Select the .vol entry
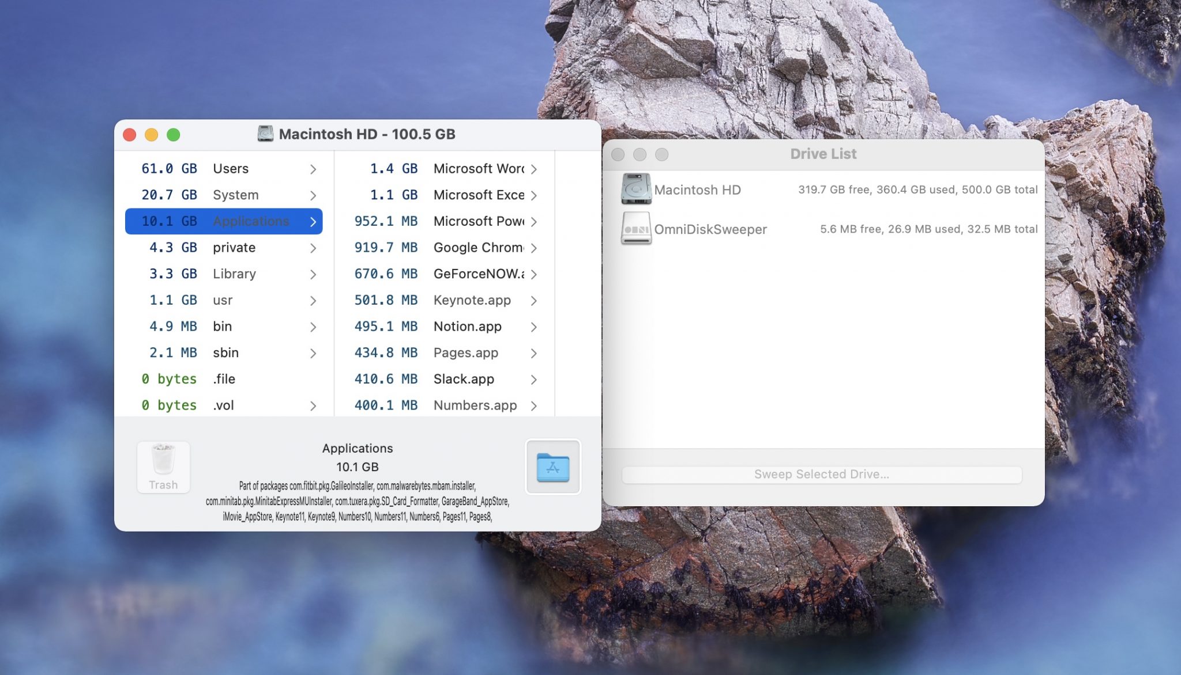Screen dimensions: 1181x675 click(x=224, y=405)
